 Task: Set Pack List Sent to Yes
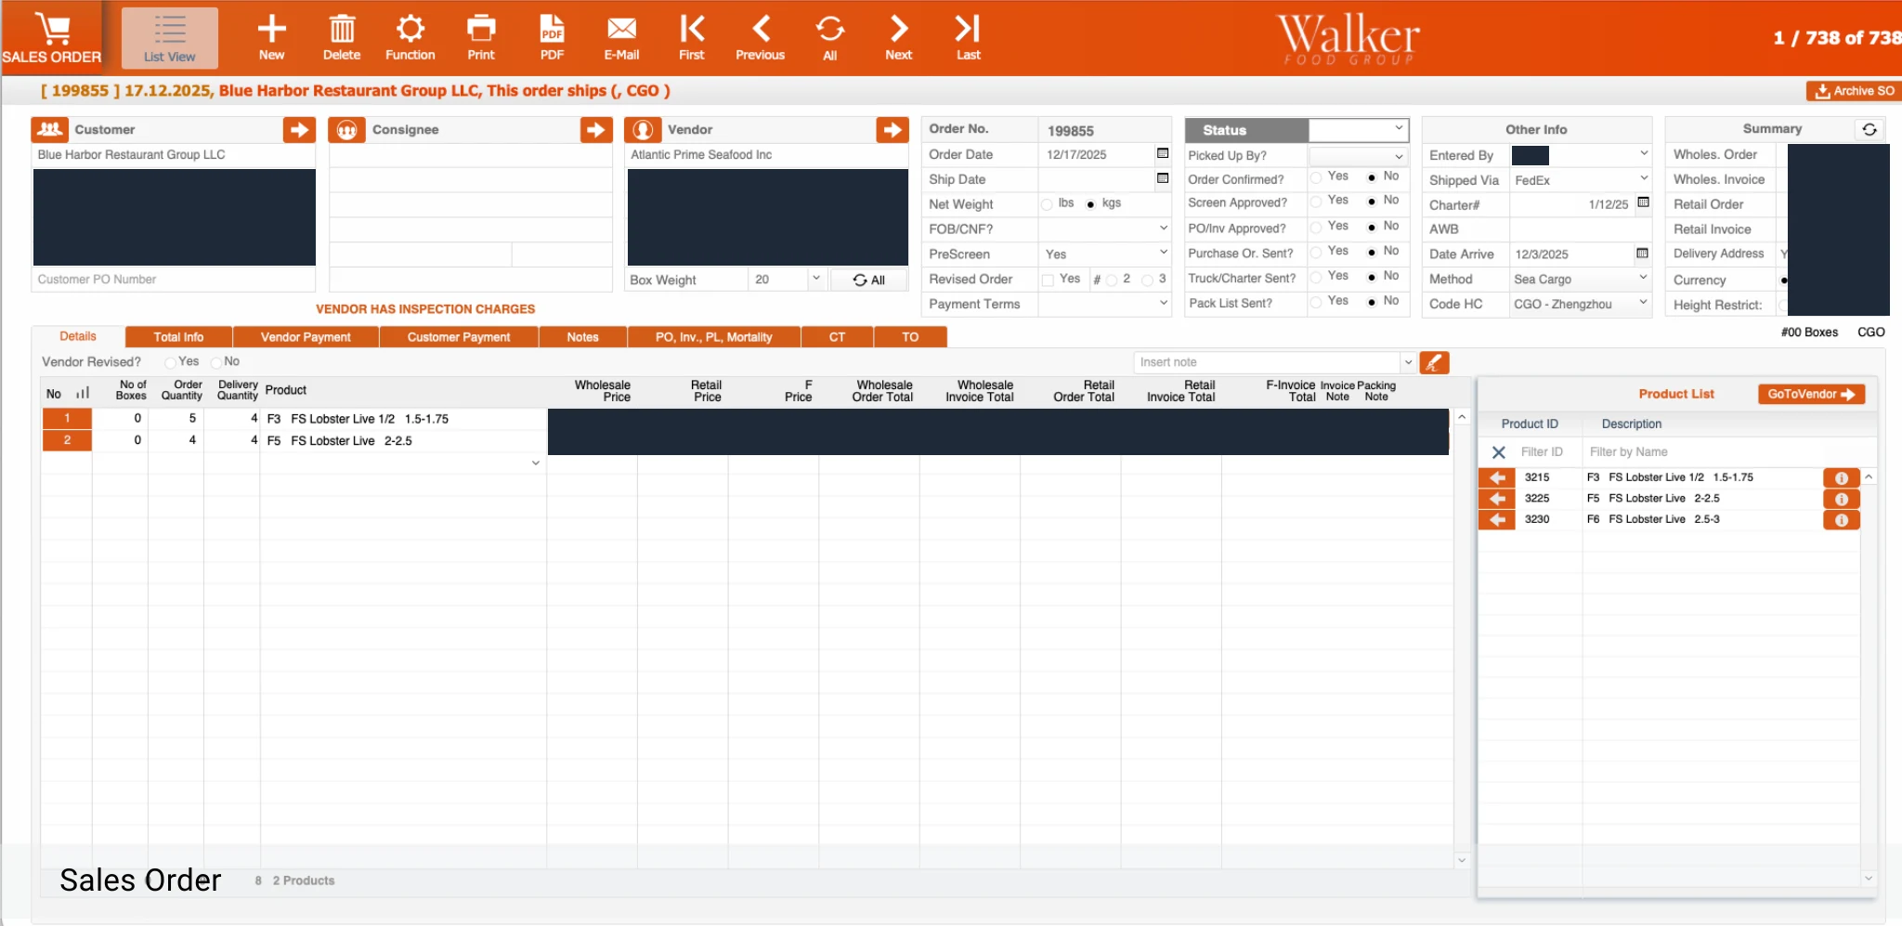click(x=1316, y=302)
